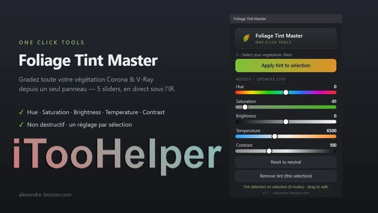Click the Hue value 0
The height and width of the screenshot is (213, 378).
[x=335, y=86]
